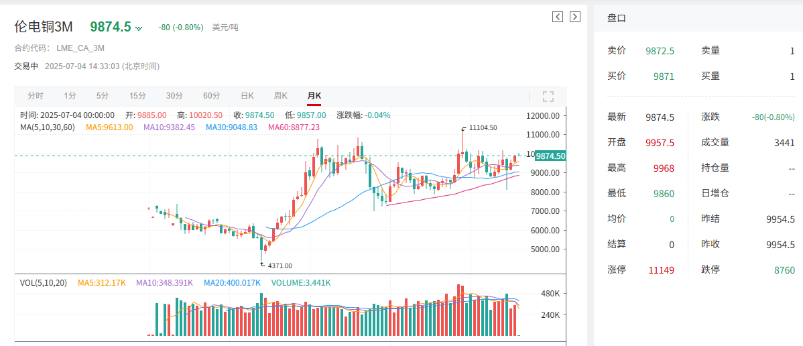Select the active 月K tab
Viewport: 803px width, 346px height.
[314, 96]
